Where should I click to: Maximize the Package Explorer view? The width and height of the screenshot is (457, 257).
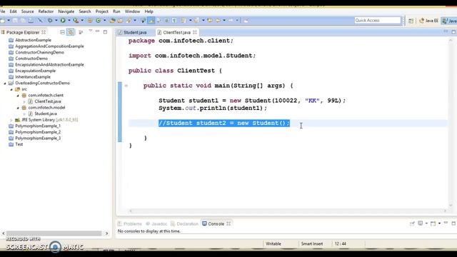click(x=105, y=31)
